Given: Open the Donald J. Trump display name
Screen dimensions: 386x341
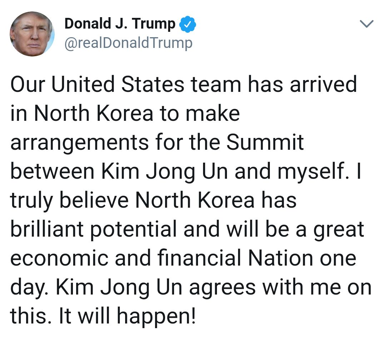Looking at the screenshot, I should tap(120, 24).
